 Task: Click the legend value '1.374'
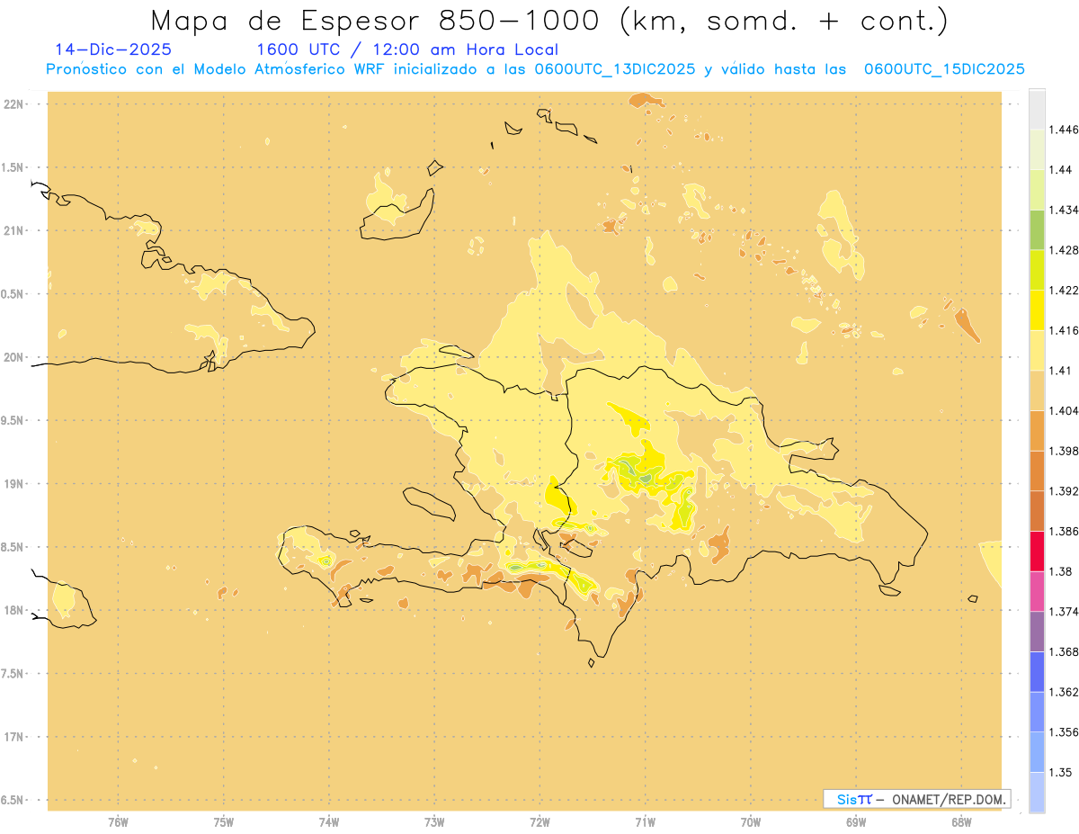1063,612
